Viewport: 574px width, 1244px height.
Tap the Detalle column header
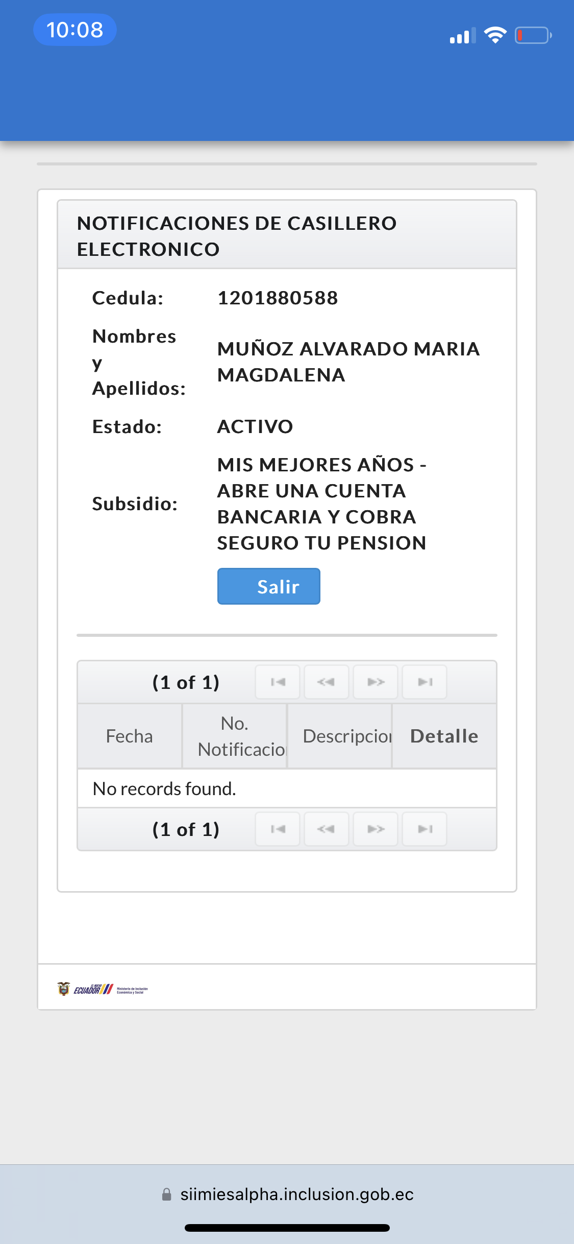point(444,736)
